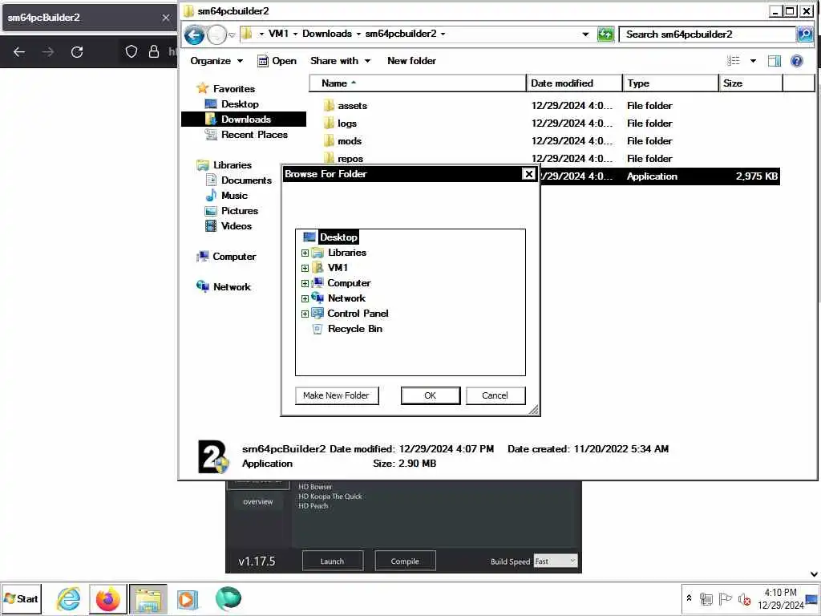This screenshot has height=616, width=821.
Task: Click the muted volume tray icon
Action: coord(744,598)
